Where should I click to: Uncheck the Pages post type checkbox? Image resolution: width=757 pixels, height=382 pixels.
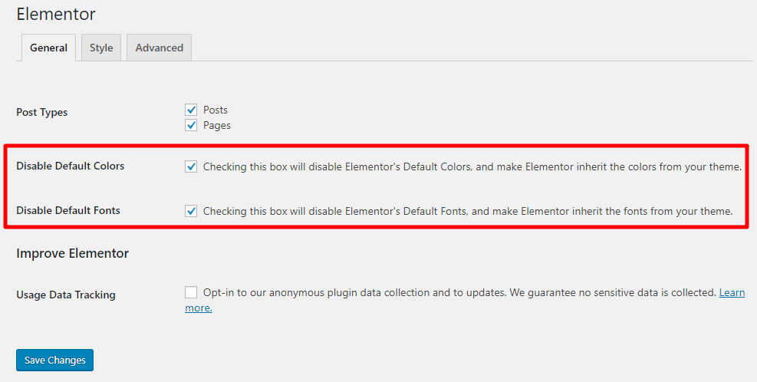click(191, 125)
